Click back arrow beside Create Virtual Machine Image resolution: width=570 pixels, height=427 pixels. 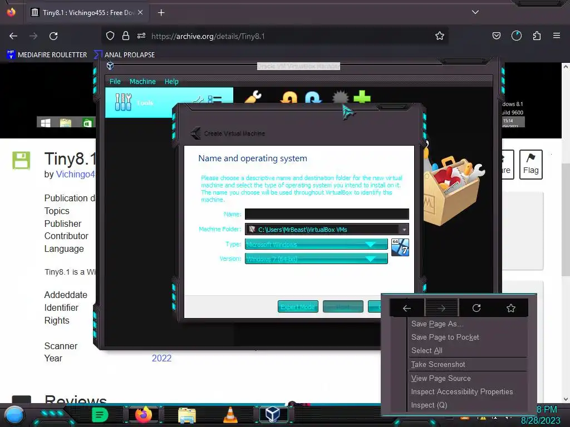pos(196,133)
